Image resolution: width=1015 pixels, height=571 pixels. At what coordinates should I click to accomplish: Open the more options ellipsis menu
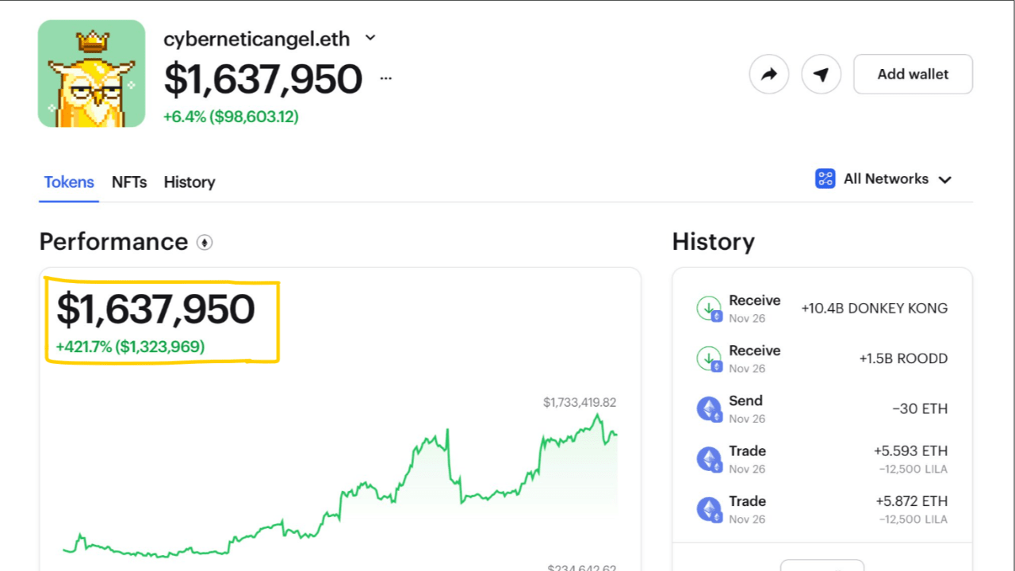[385, 78]
